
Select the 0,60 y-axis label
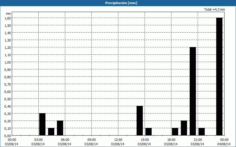tap(8, 92)
